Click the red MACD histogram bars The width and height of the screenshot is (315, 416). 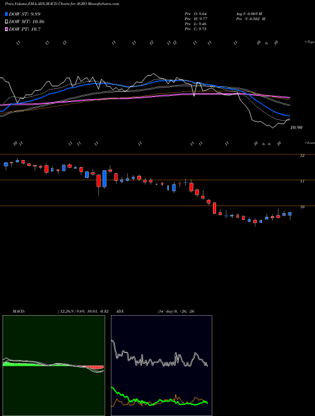tap(94, 367)
